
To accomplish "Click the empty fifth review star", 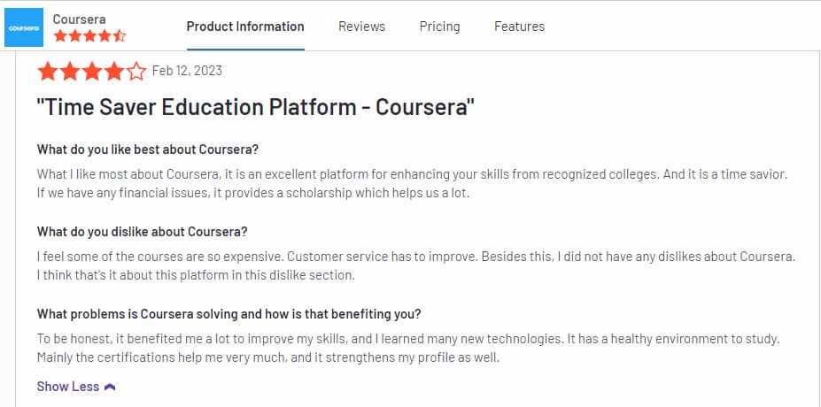I will click(x=136, y=71).
